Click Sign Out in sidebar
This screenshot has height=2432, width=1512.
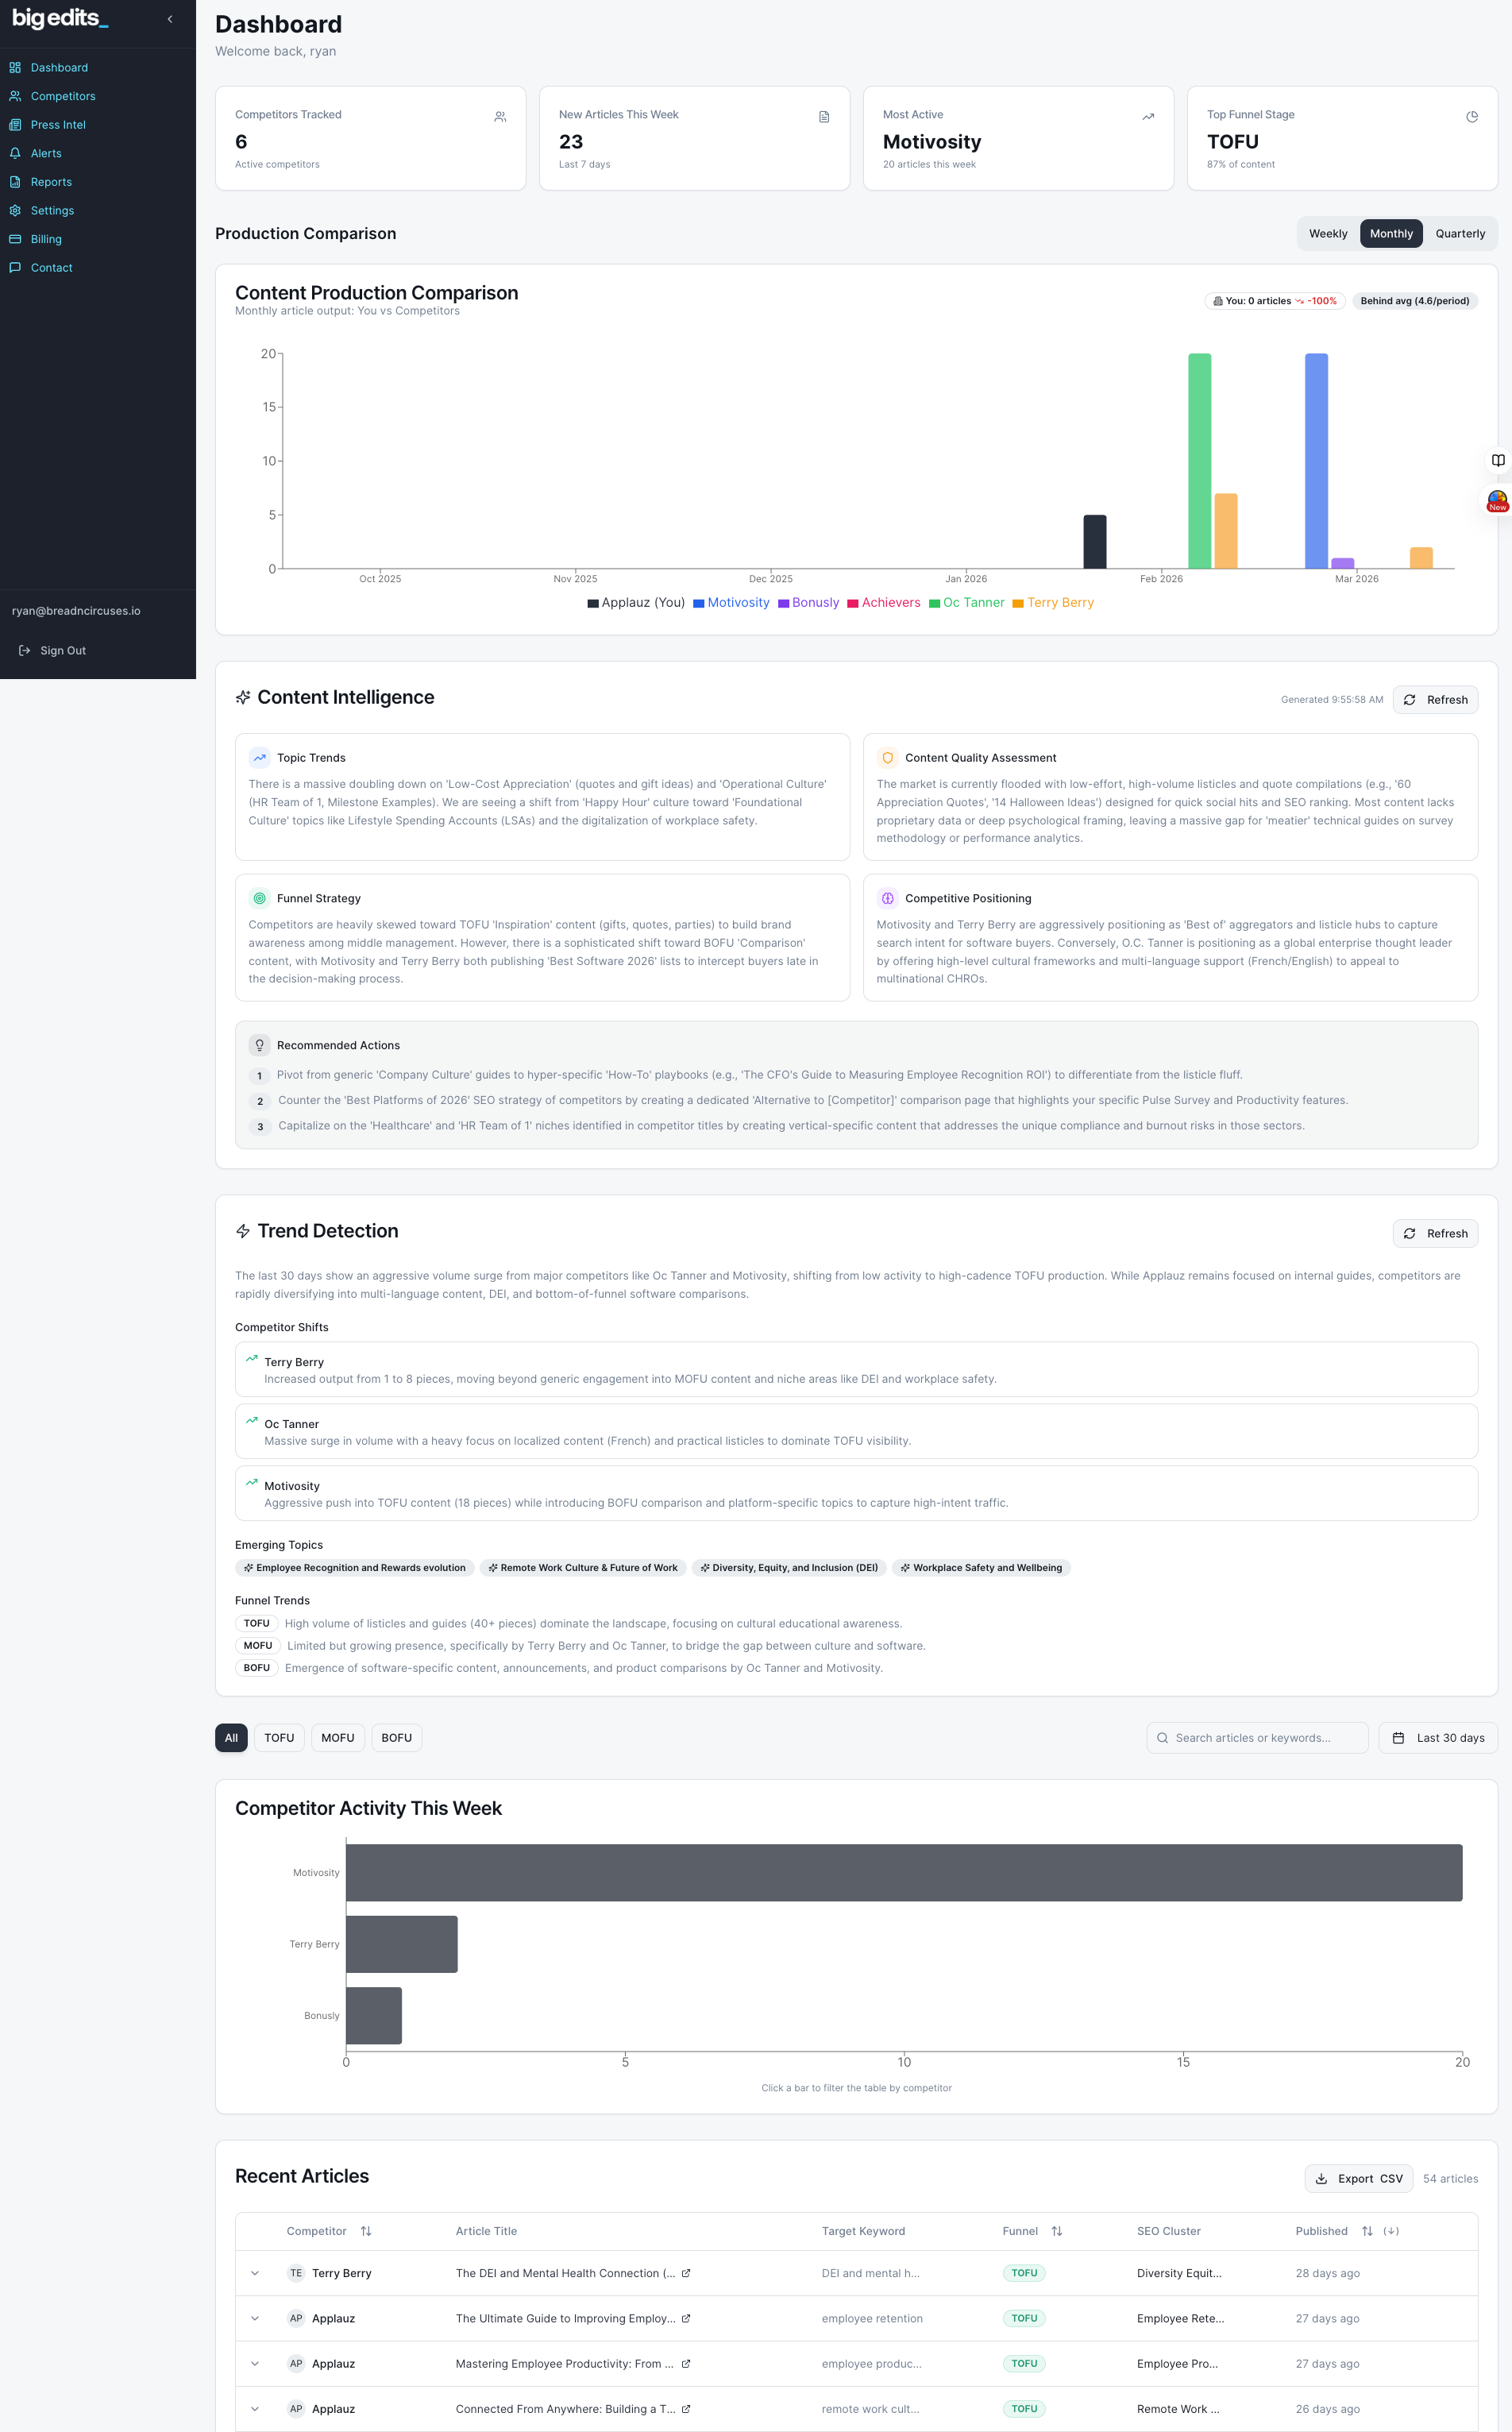(63, 650)
